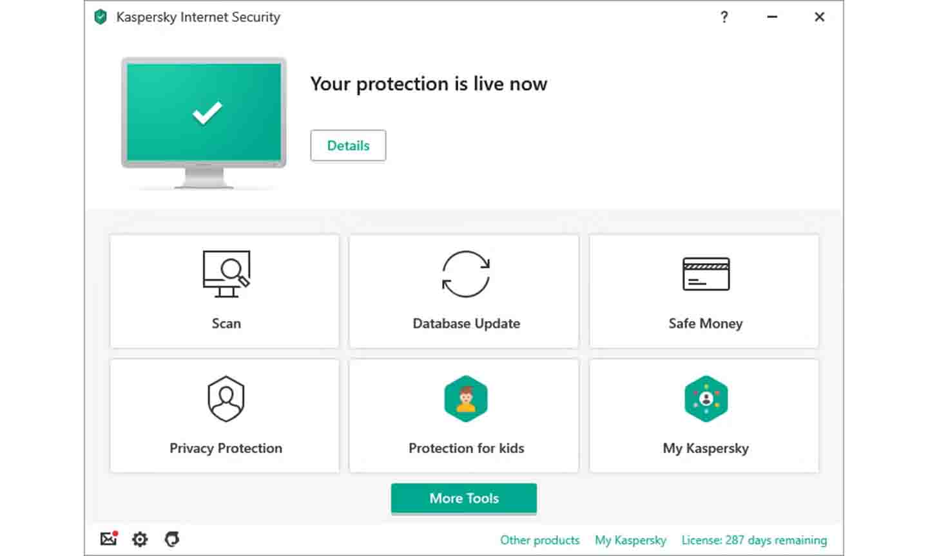Select the Privacy Protection shield icon
Image resolution: width=928 pixels, height=556 pixels.
click(x=226, y=399)
